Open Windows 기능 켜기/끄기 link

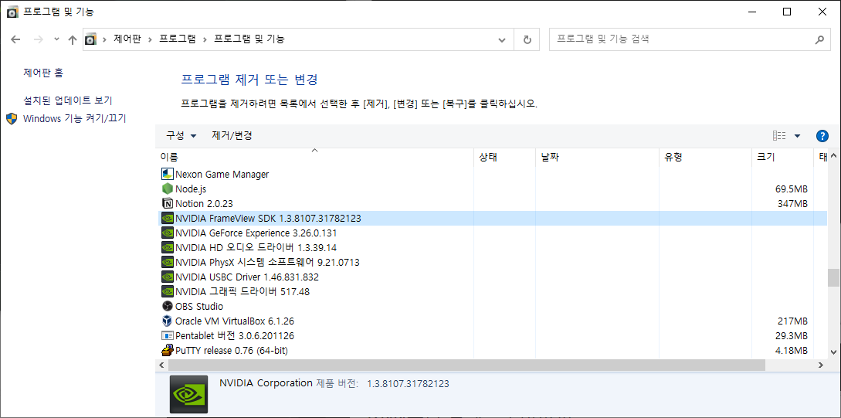point(75,118)
